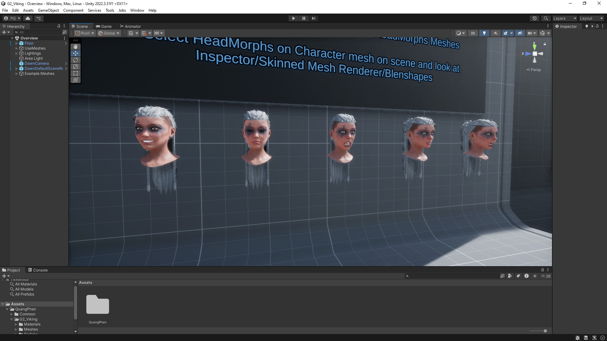The height and width of the screenshot is (341, 607).
Task: Toggle scene lighting lightbulb
Action: [484, 33]
